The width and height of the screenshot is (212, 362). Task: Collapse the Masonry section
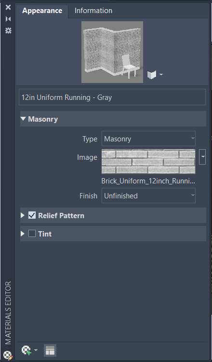pyautogui.click(x=23, y=119)
